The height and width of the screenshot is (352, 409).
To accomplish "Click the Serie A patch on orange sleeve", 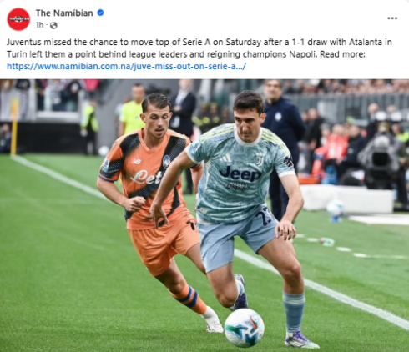I will click(x=105, y=166).
